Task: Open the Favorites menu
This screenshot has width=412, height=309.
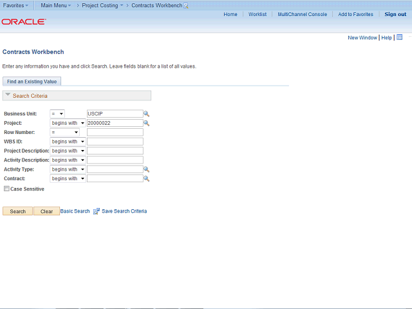Action: pyautogui.click(x=15, y=5)
